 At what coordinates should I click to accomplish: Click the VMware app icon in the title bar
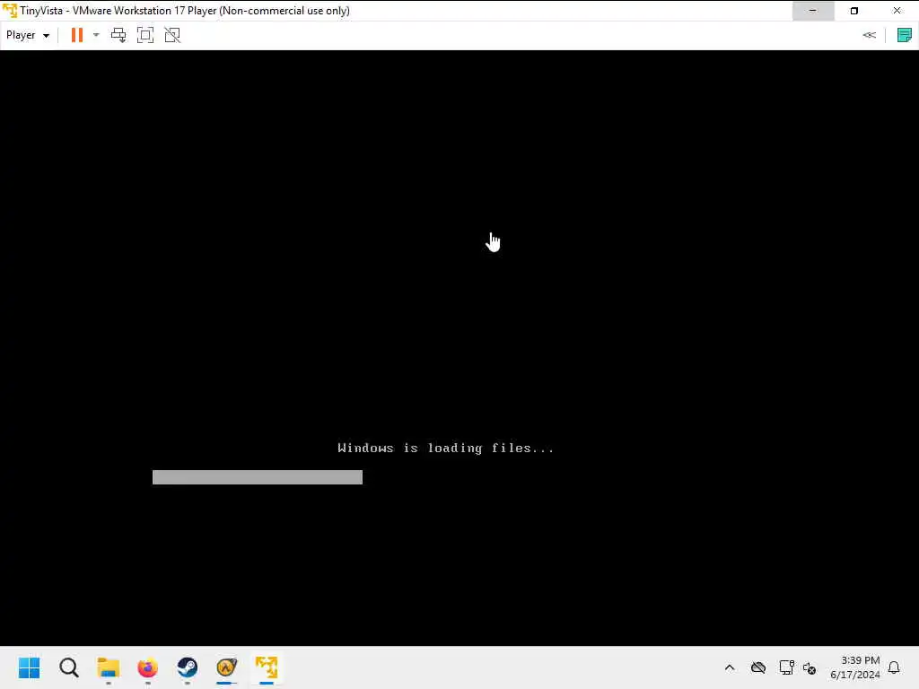[10, 11]
